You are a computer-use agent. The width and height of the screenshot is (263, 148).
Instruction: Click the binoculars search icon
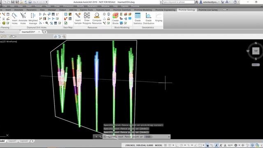[x=196, y=2]
